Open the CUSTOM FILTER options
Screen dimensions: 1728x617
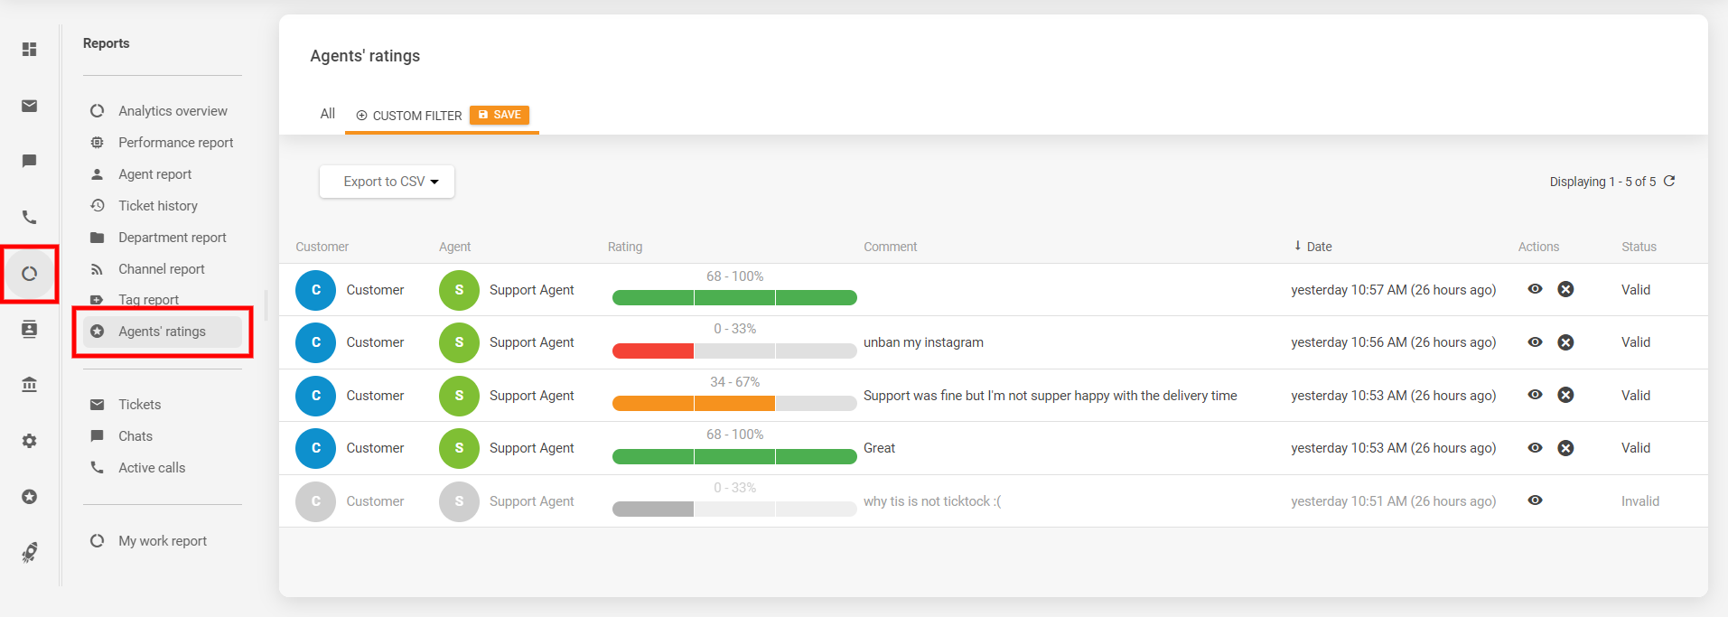(x=409, y=116)
